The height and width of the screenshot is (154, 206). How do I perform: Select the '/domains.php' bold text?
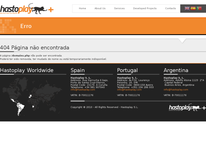click(20, 56)
